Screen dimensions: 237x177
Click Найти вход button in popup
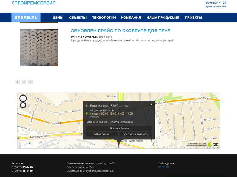(102, 134)
